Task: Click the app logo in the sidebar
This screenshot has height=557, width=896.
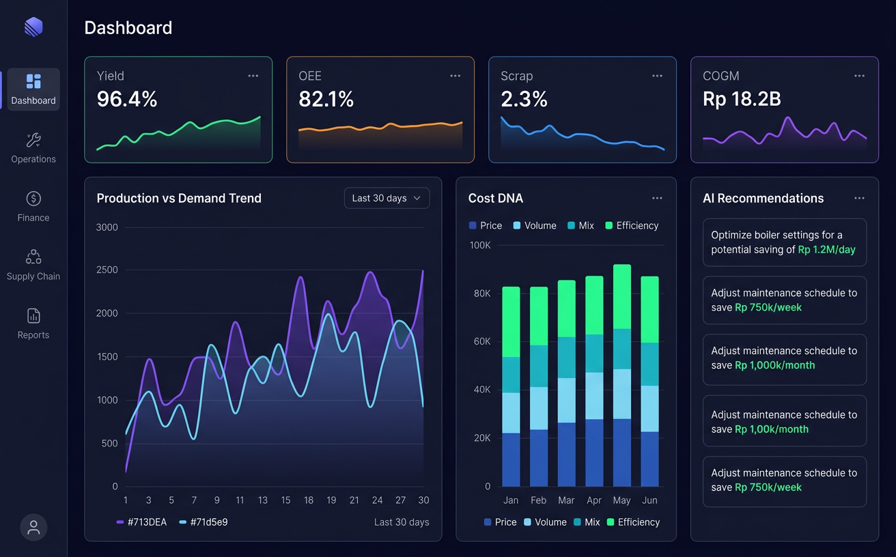Action: [x=33, y=27]
